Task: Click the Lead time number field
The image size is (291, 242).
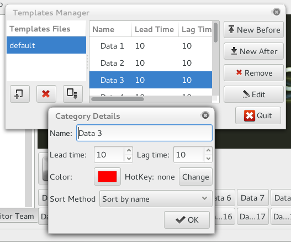Action: [109, 155]
